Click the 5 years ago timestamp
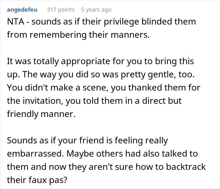220x189 pixels. (x=96, y=10)
